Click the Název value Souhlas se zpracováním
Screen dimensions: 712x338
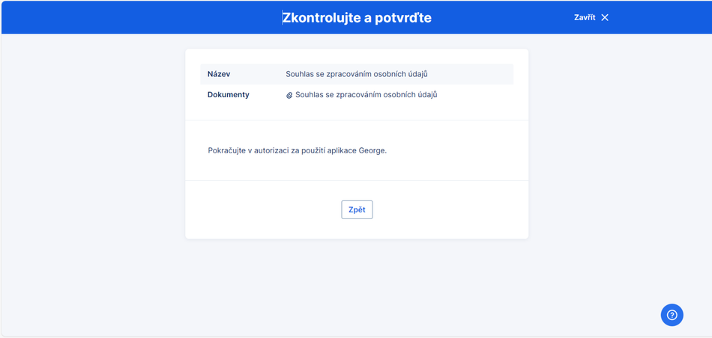tap(357, 74)
